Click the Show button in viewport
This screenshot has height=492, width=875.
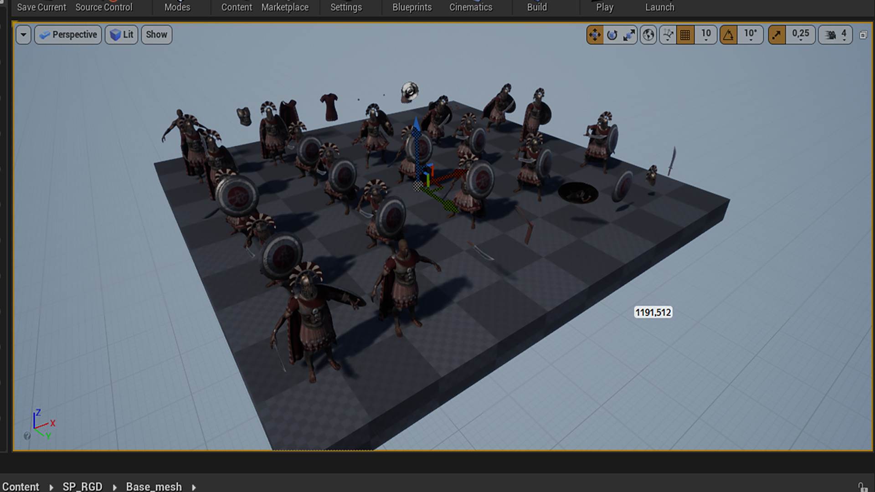pos(156,35)
